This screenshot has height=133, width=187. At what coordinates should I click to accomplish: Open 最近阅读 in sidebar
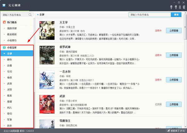[12, 34]
